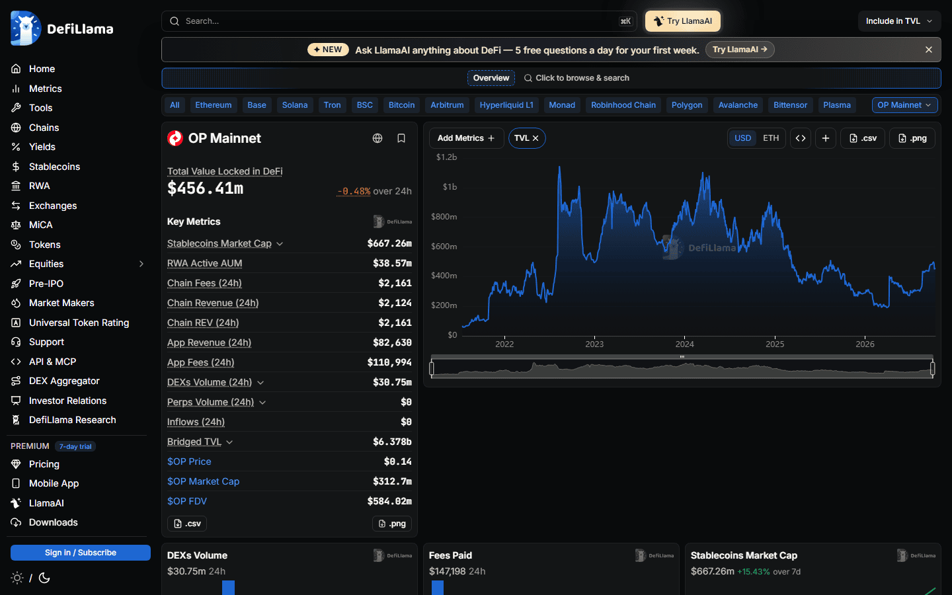Click right handle of chart range slider

(x=933, y=368)
